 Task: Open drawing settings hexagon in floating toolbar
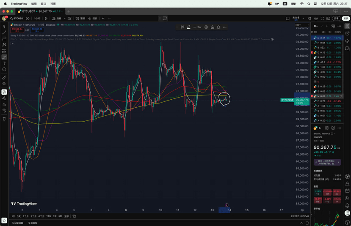(x=206, y=27)
